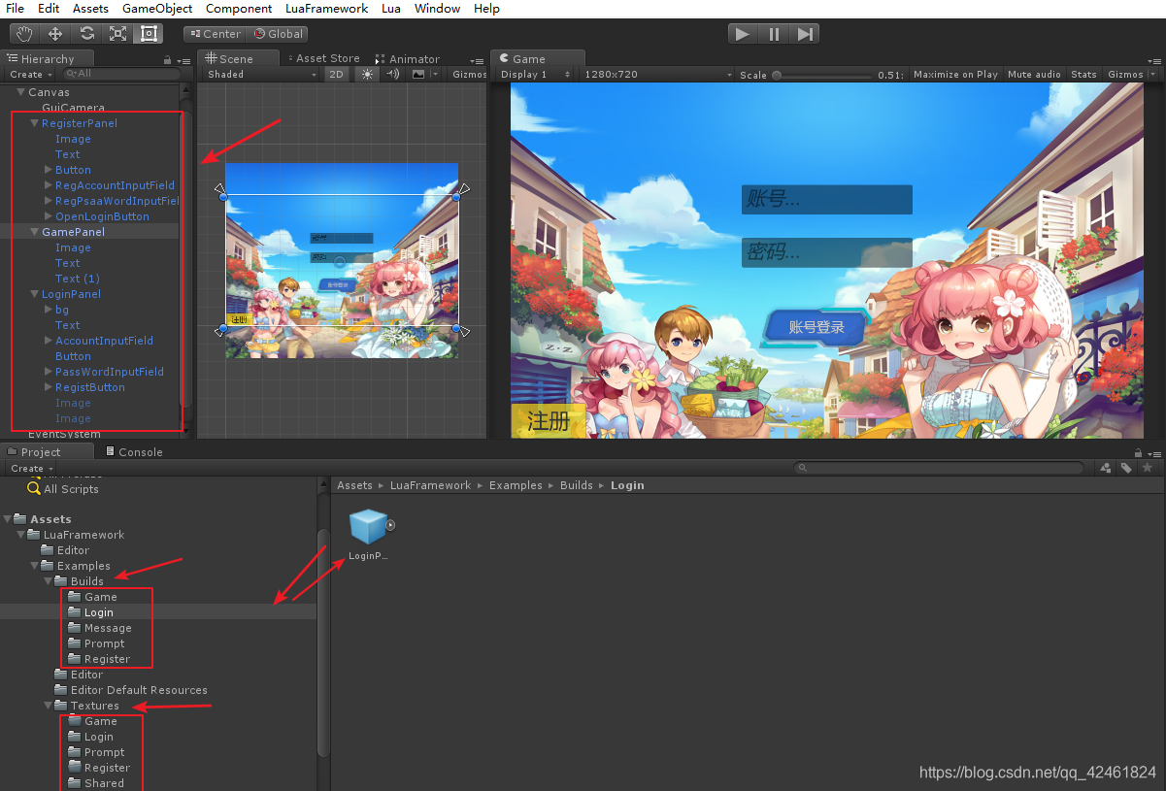
Task: Open the Editor Default Resources folder
Action: [x=139, y=690]
